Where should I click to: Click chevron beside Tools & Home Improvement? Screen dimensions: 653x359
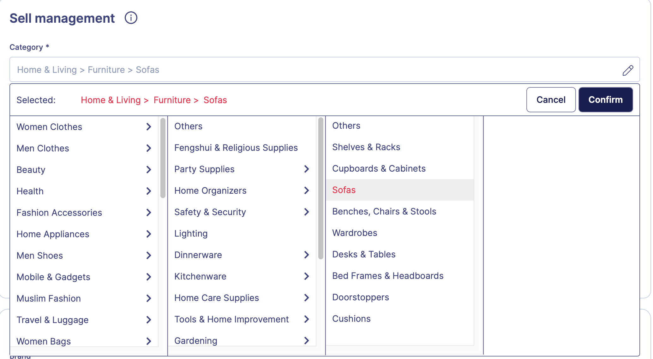[x=306, y=319]
